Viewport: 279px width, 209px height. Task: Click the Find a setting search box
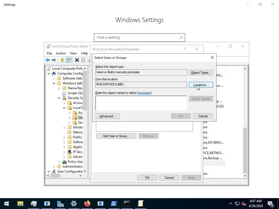click(139, 38)
